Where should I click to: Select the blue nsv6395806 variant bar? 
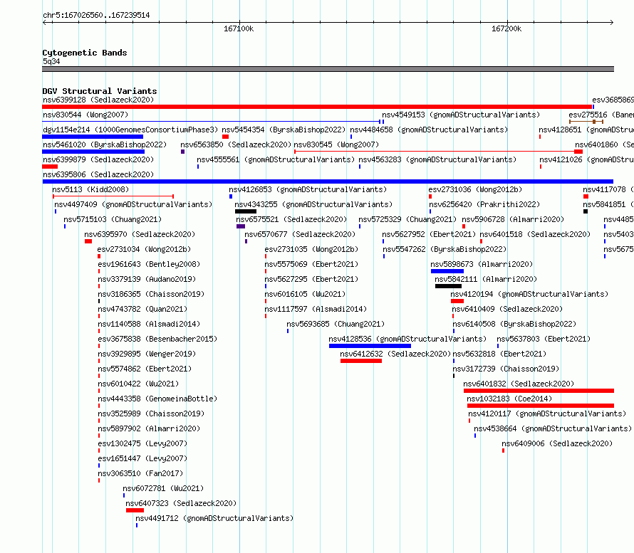pyautogui.click(x=328, y=181)
